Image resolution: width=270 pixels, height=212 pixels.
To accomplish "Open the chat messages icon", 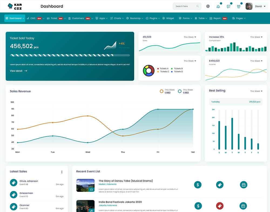I will click(x=228, y=6).
